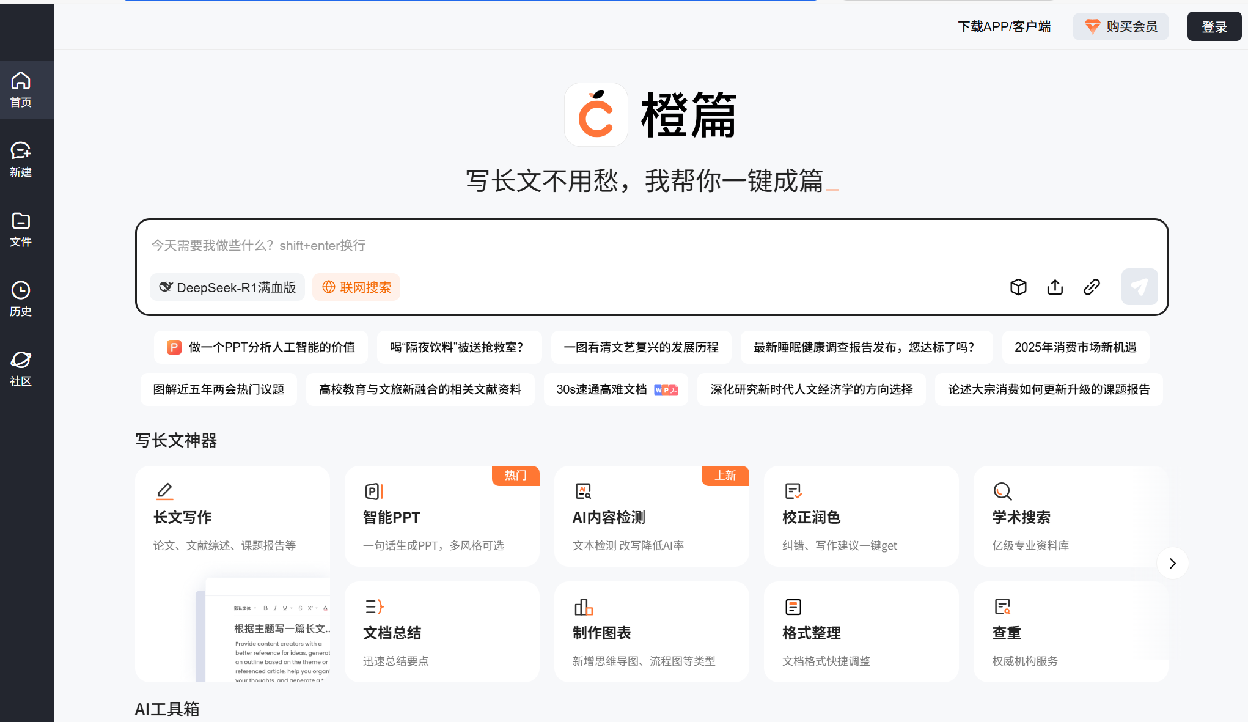Open the 智能PPT card title
The width and height of the screenshot is (1248, 722).
[392, 517]
